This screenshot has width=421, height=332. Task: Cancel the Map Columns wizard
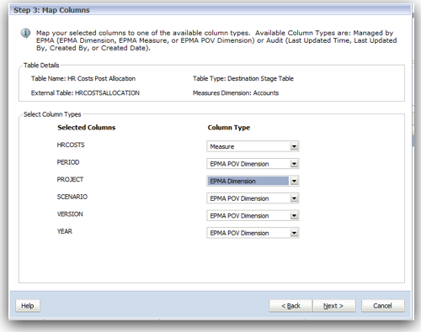(x=383, y=306)
